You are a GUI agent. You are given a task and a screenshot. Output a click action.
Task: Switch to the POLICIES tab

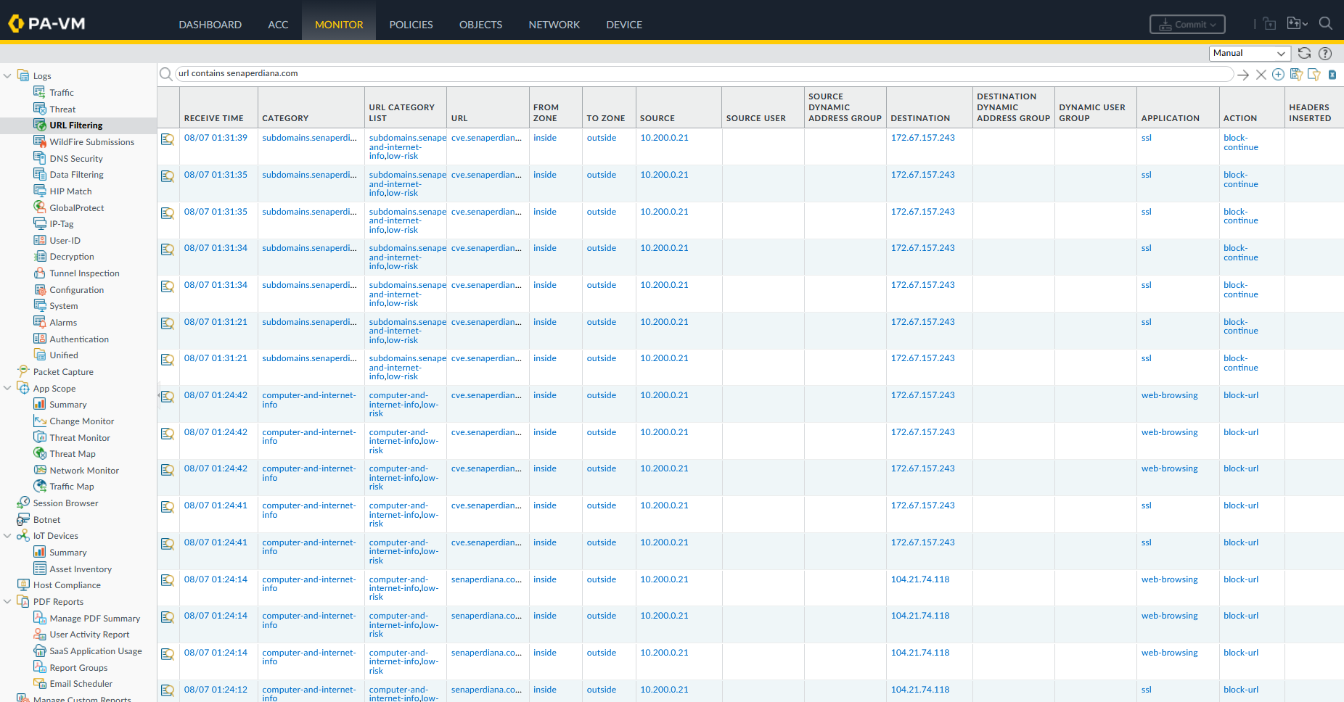click(411, 25)
